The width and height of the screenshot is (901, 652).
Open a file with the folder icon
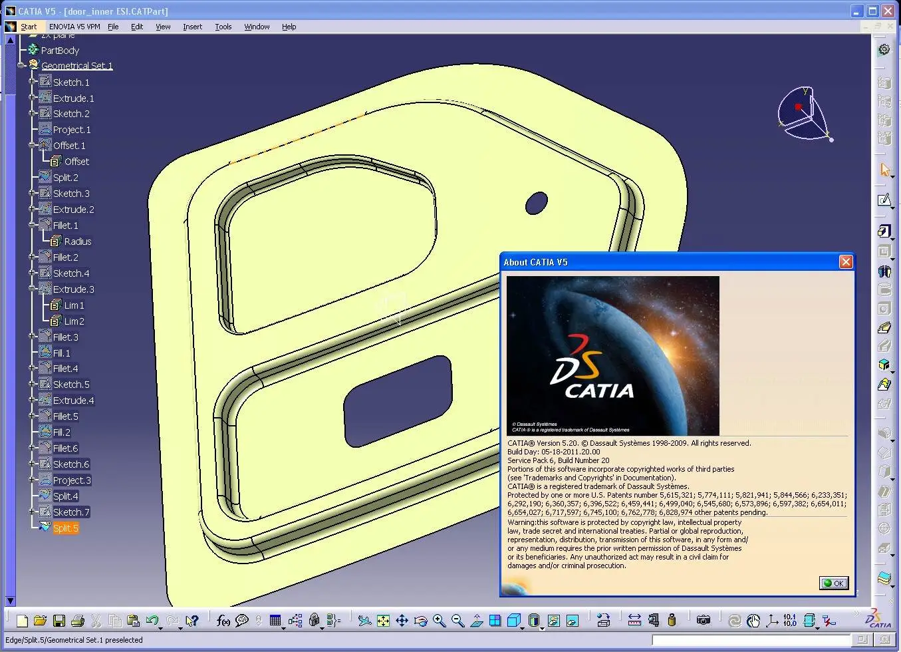click(40, 621)
